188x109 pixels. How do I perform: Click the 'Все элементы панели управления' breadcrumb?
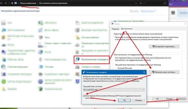pos(53,3)
